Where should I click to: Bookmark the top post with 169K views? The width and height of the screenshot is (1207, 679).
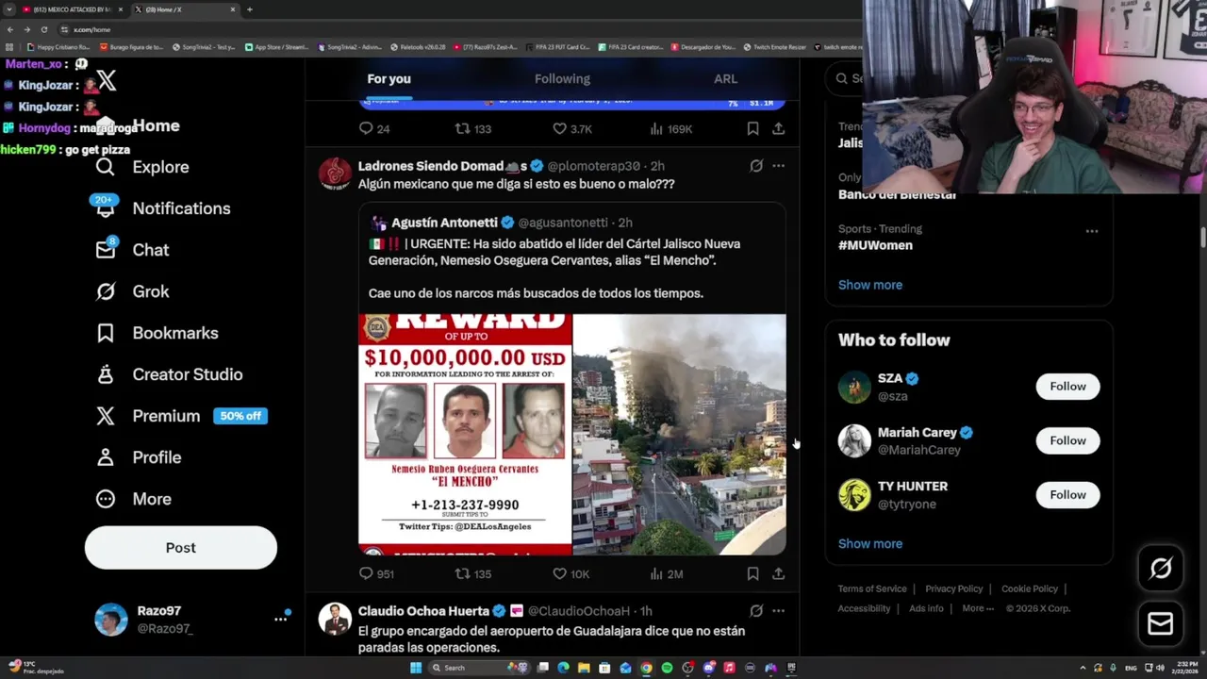coord(752,128)
